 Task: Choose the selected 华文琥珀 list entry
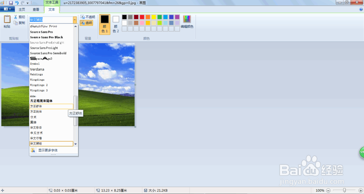click(51, 144)
